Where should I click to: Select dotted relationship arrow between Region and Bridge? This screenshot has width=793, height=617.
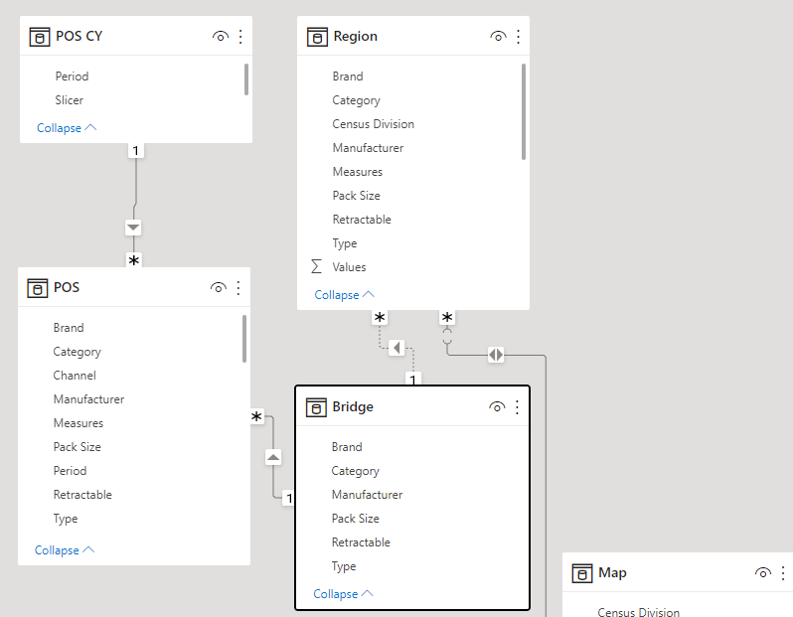point(396,348)
